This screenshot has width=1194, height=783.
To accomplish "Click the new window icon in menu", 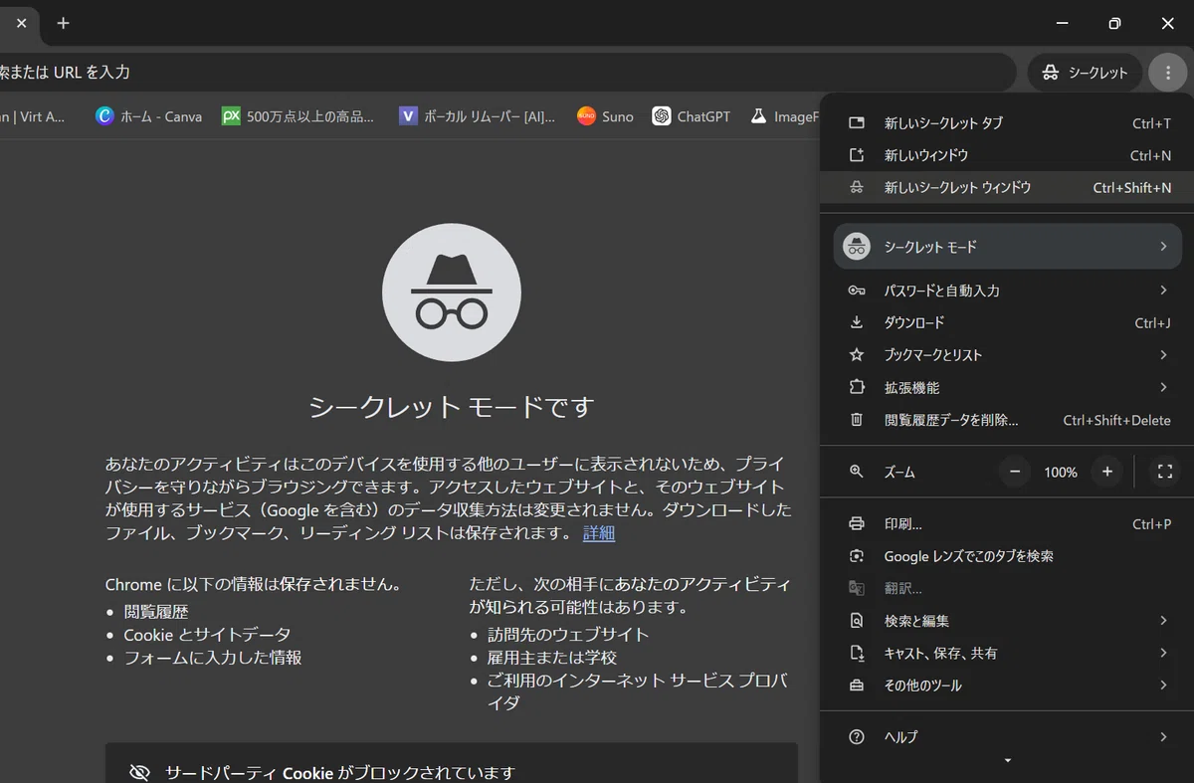I will pos(857,155).
